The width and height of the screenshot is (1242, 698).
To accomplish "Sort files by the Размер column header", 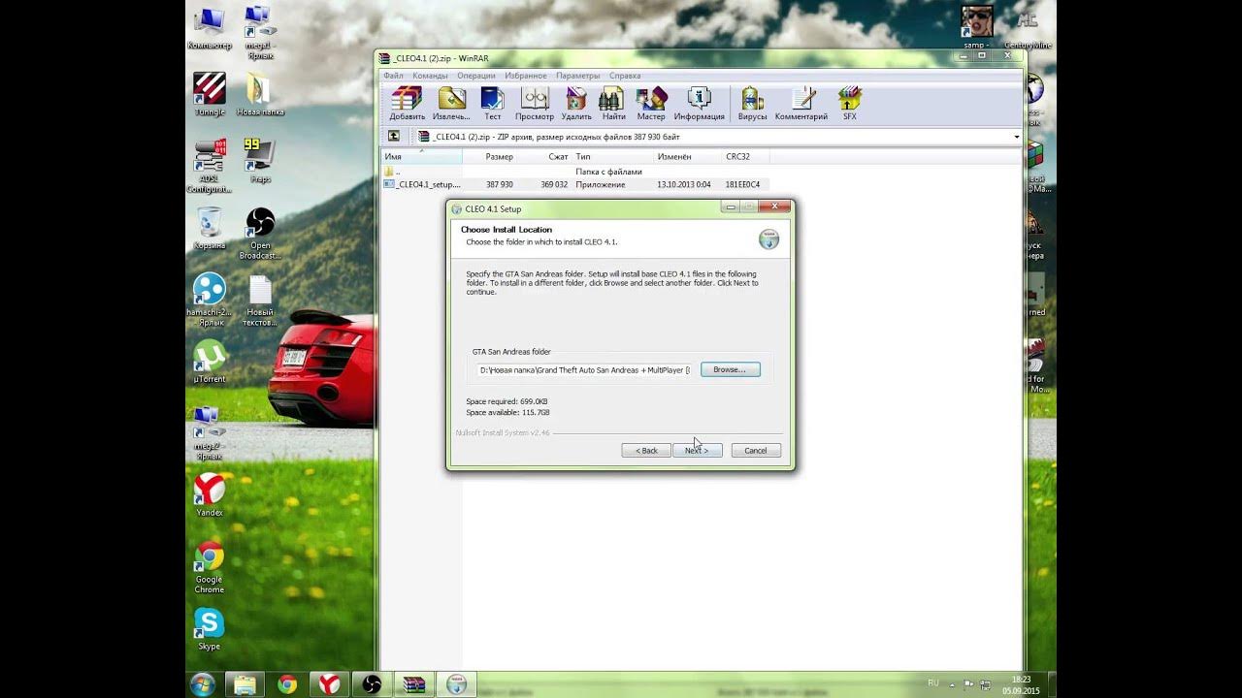I will pyautogui.click(x=490, y=156).
